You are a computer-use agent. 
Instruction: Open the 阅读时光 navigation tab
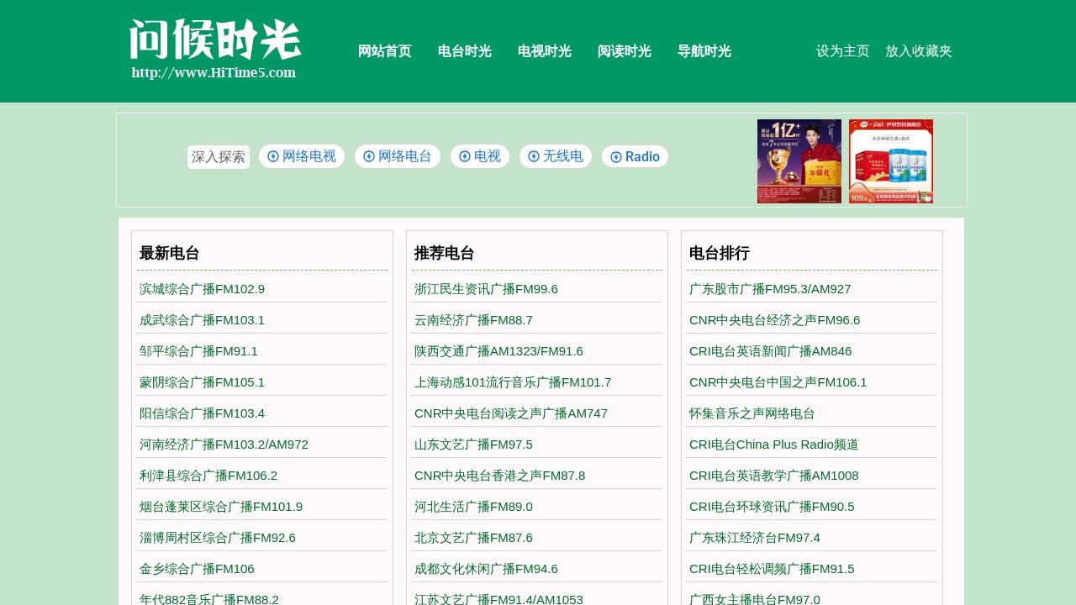tap(624, 51)
